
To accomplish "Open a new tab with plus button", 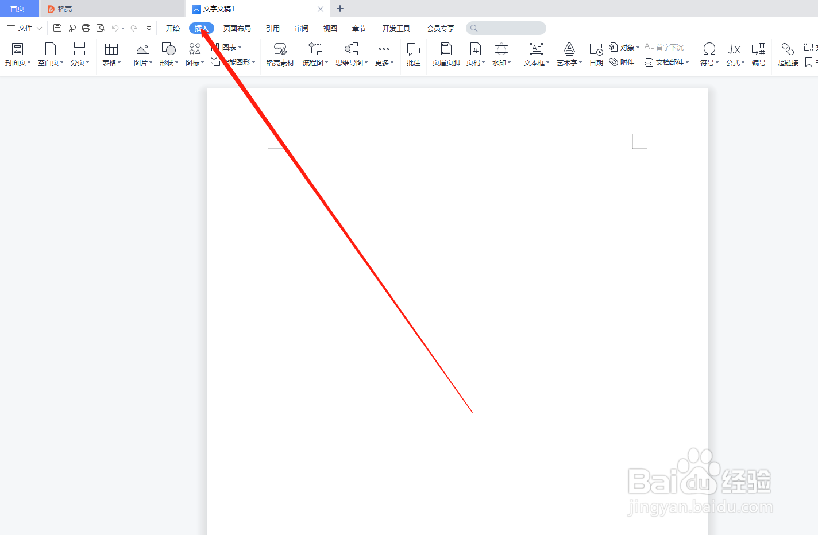I will pos(340,9).
